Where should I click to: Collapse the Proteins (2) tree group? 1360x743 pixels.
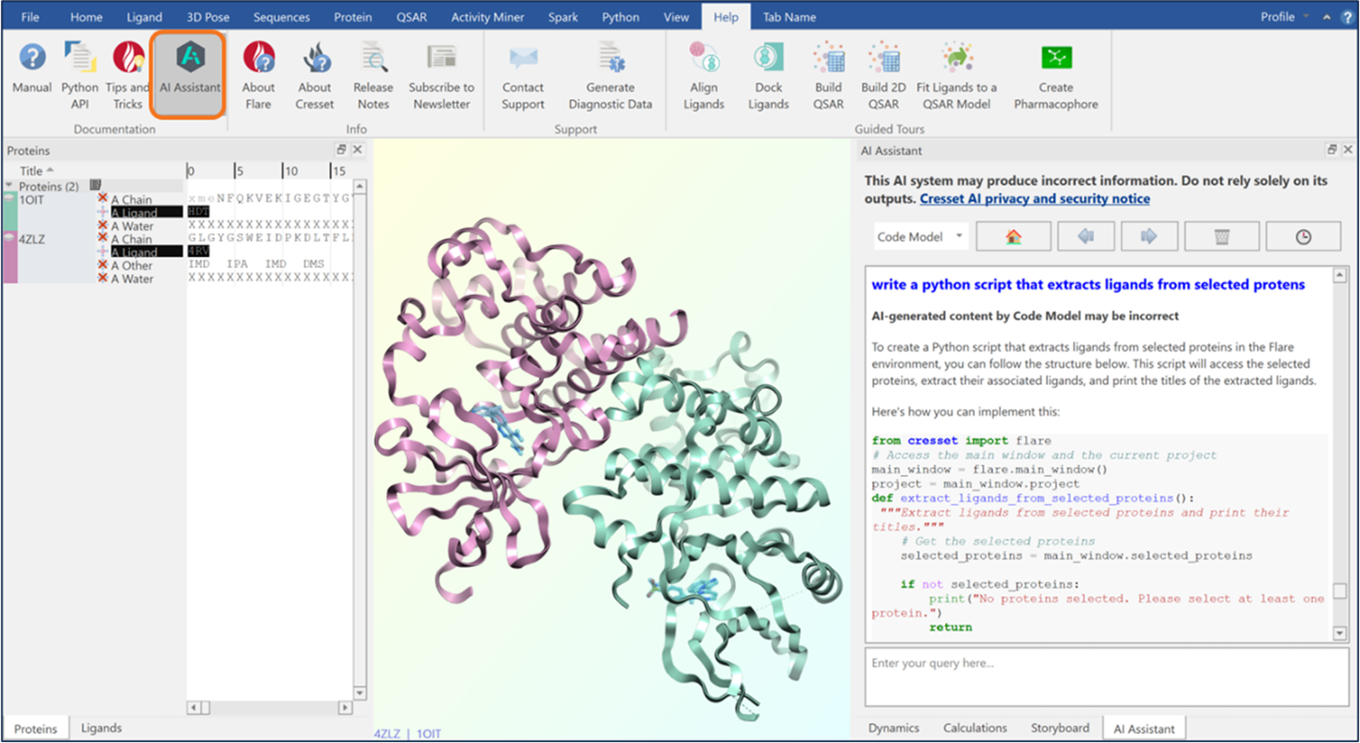(x=10, y=185)
